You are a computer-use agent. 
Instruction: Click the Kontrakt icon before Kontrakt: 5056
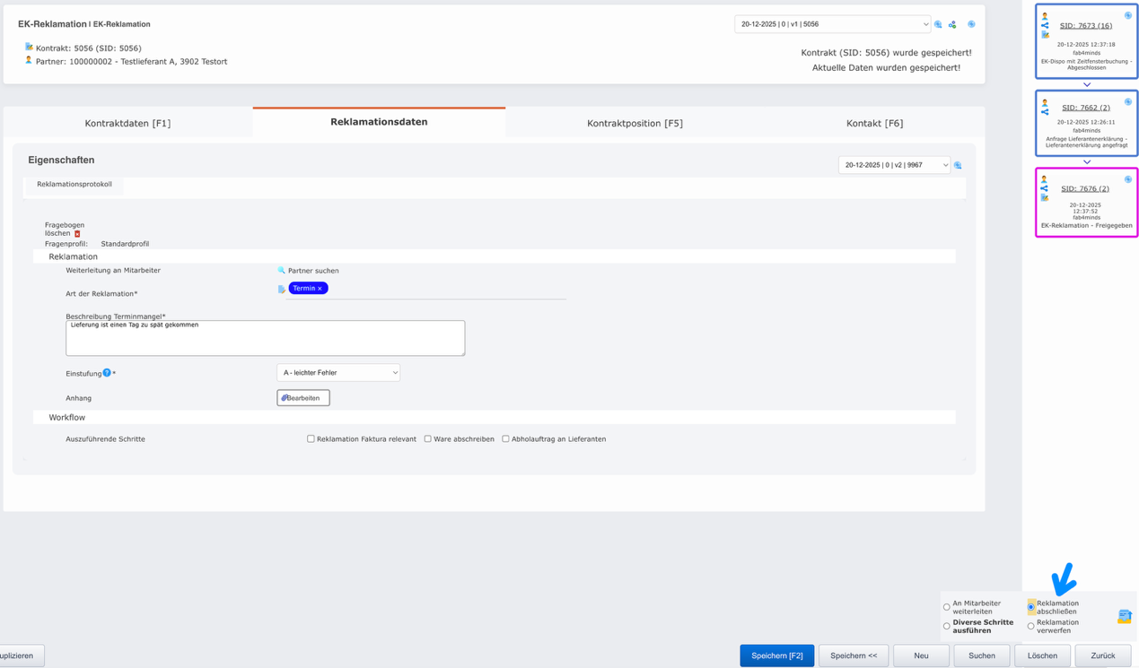pos(29,48)
